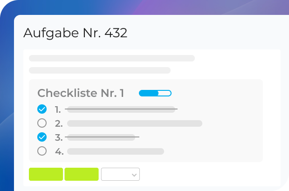Select the 'Checkliste Nr. 1' heading
This screenshot has width=289, height=191.
pos(81,93)
